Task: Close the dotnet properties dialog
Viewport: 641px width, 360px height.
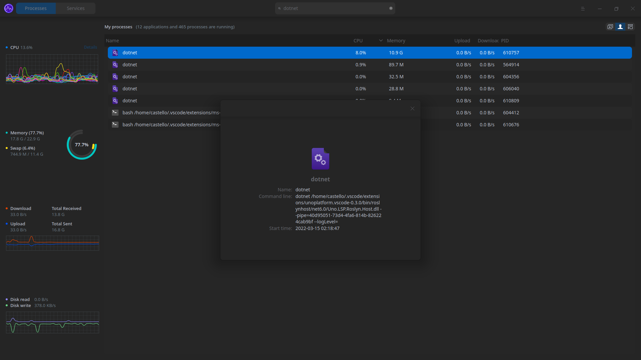Action: pyautogui.click(x=412, y=109)
